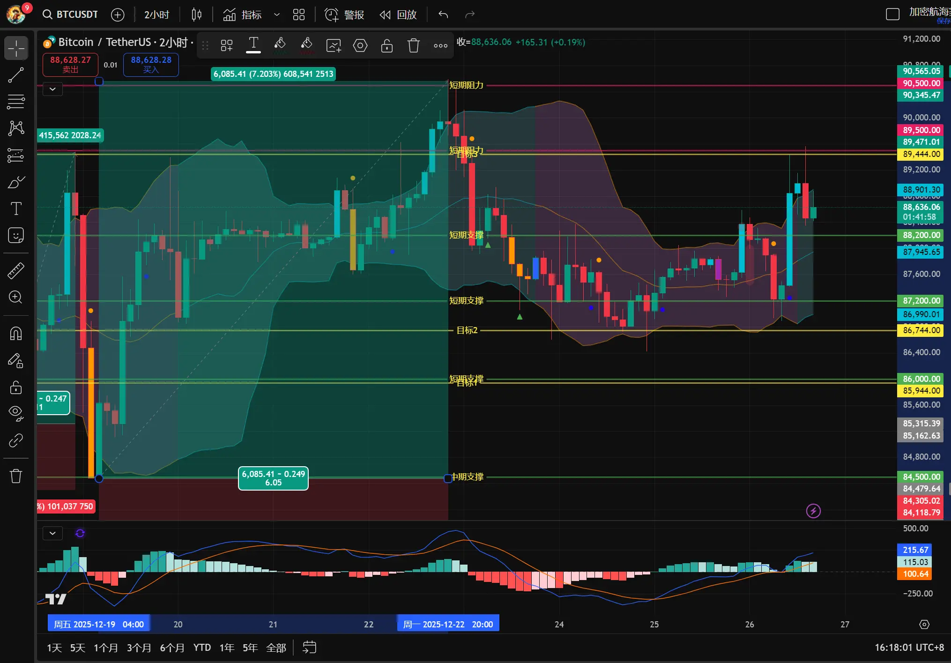Click the emoji icons tool
Image resolution: width=951 pixels, height=663 pixels.
(x=16, y=235)
